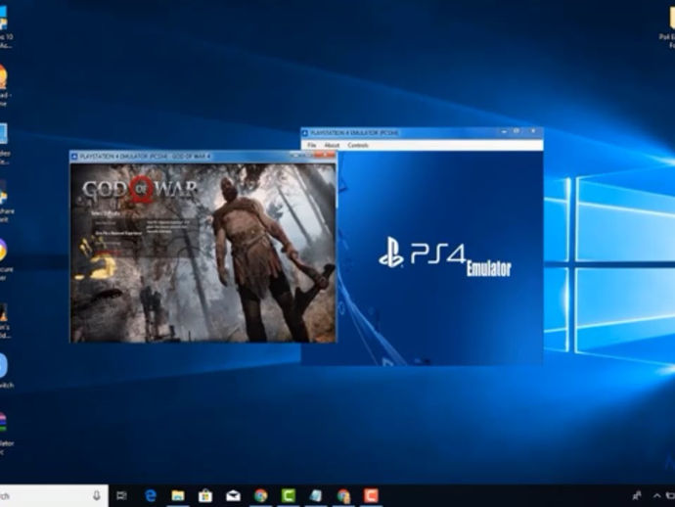Screen dimensions: 675x507
Task: Click the PS4 Emulator window title icon
Action: [x=305, y=133]
